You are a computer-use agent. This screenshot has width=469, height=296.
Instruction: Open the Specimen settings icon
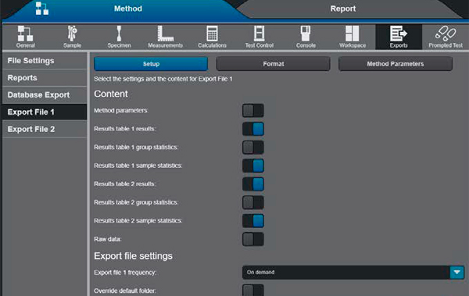pos(119,37)
